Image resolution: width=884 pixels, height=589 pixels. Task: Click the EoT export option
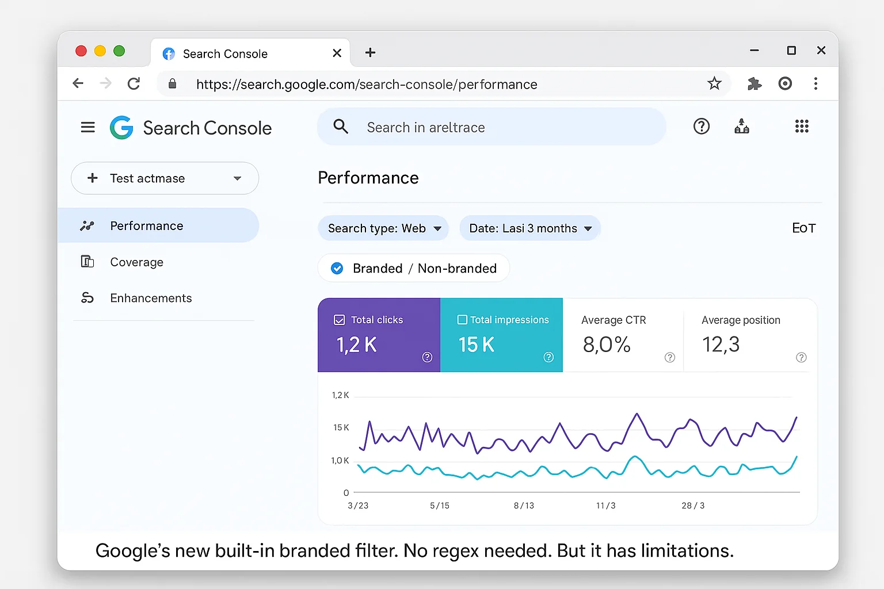click(x=803, y=228)
